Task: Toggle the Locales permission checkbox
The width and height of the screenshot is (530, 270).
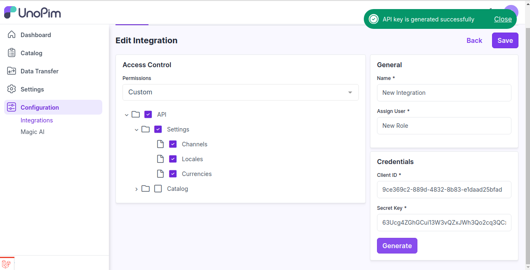Action: point(173,159)
